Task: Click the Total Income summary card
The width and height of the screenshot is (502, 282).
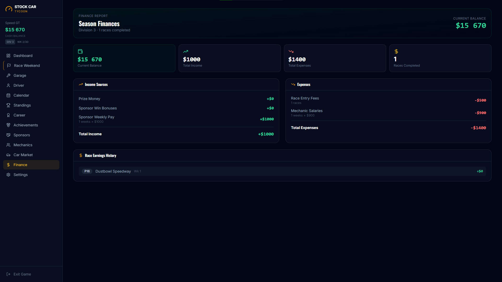Action: [230, 58]
